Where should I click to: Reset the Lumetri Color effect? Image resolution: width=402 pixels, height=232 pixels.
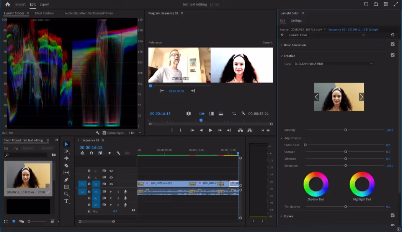tap(392, 35)
